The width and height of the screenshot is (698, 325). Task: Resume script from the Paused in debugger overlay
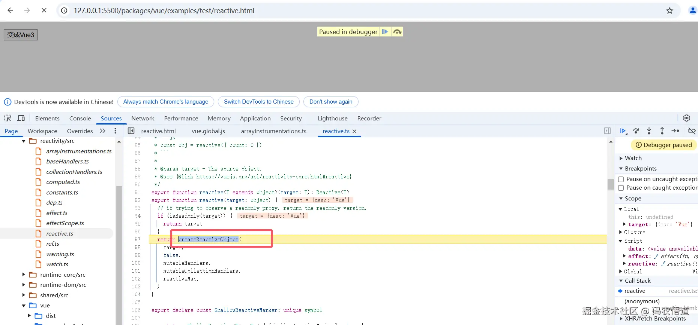385,32
